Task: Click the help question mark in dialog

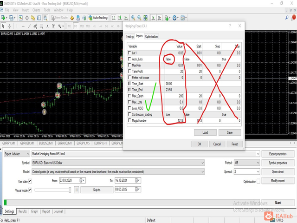Action: tap(230, 26)
